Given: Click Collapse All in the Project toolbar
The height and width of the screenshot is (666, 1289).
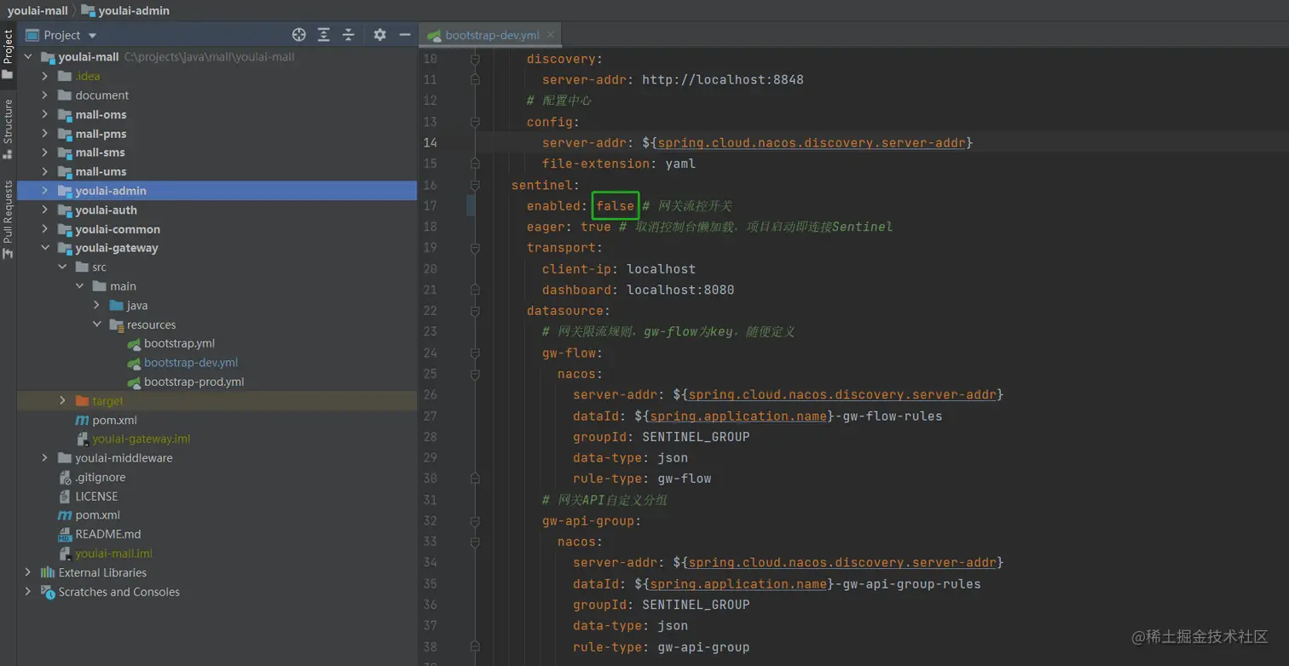Looking at the screenshot, I should point(348,35).
